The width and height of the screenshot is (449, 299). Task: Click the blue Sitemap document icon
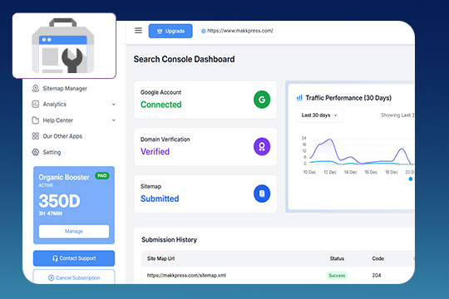click(262, 194)
